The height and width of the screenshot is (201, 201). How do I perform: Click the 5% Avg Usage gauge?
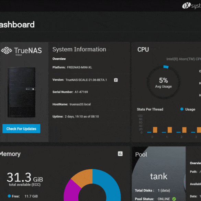click(164, 82)
